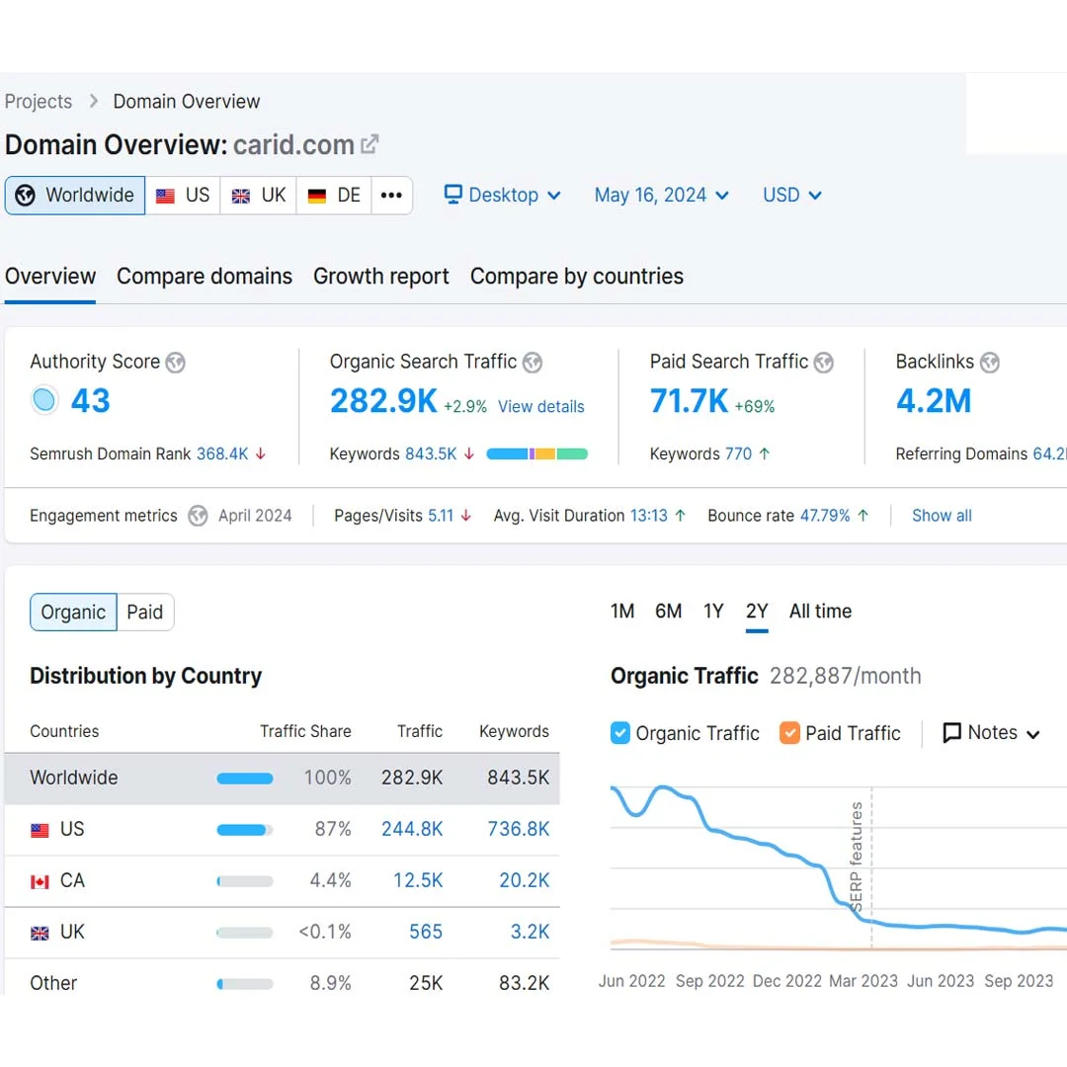Viewport: 1067px width, 1067px height.
Task: Set chart range to All time
Action: coord(821,612)
